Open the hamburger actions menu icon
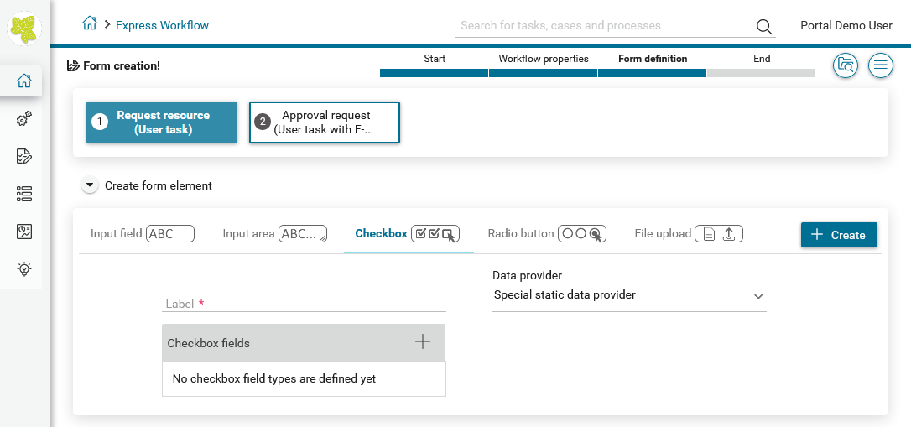 [x=881, y=65]
